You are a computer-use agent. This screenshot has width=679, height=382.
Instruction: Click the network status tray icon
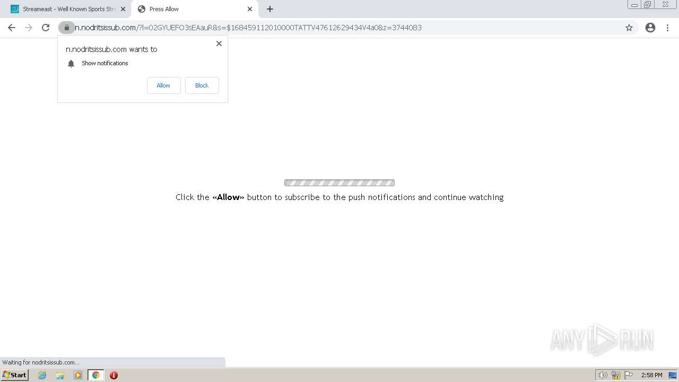click(x=616, y=375)
